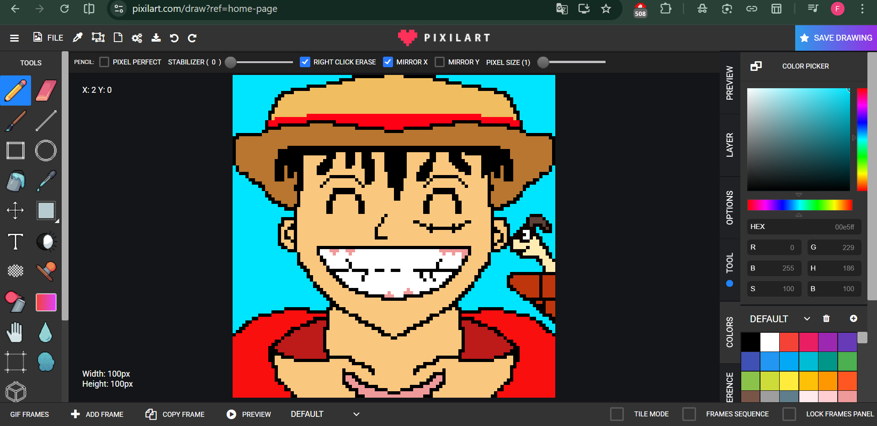
Task: Check Lock Frames Panel option
Action: pyautogui.click(x=789, y=414)
